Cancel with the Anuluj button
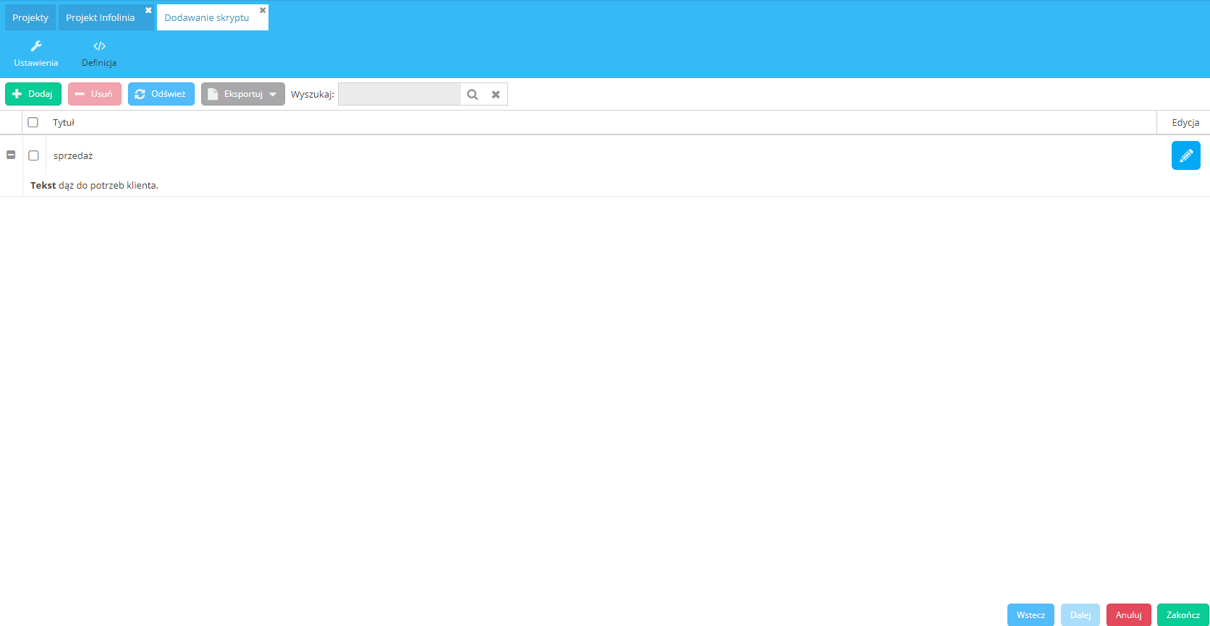 [1129, 614]
